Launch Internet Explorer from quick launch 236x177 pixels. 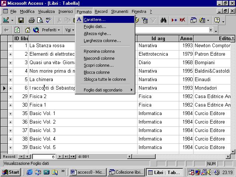click(x=29, y=172)
